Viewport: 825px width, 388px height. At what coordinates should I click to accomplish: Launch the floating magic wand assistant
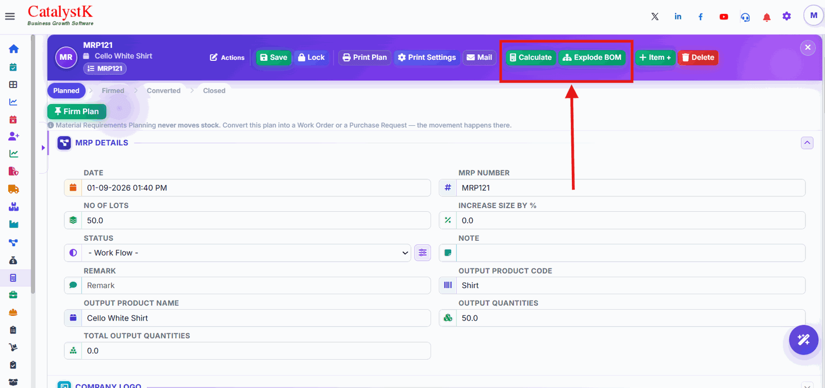pos(804,340)
